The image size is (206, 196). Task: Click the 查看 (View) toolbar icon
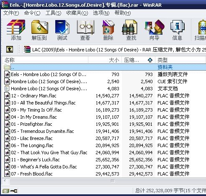pyautogui.click(x=85, y=27)
